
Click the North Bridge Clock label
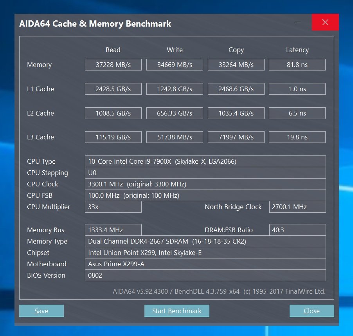click(x=233, y=207)
